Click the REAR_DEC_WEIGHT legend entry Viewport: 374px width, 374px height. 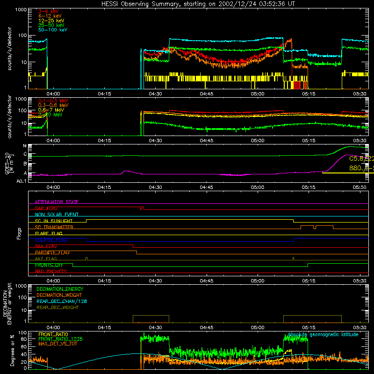pos(58,308)
